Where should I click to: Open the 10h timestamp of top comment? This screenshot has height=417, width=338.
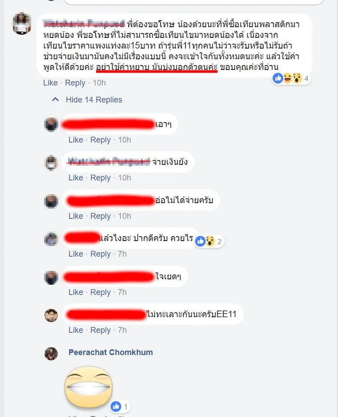[x=99, y=83]
